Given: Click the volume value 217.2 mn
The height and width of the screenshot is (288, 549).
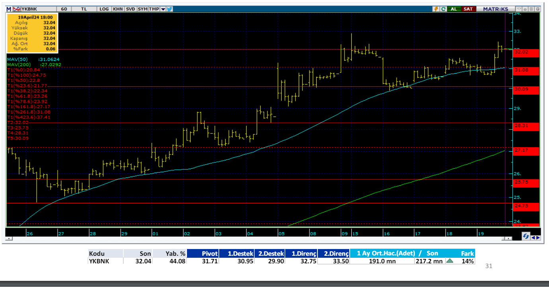Looking at the screenshot, I should (429, 261).
